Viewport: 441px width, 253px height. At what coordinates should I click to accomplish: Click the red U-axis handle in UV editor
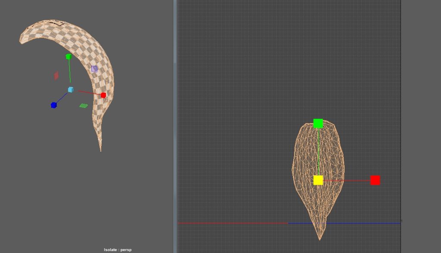pyautogui.click(x=375, y=180)
